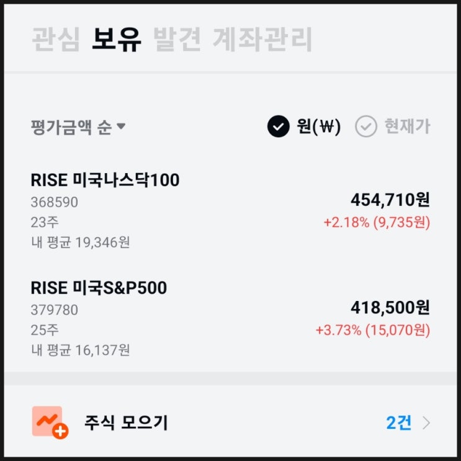
Task: Open RISE 미국S&P500 holding
Action: [x=99, y=288]
